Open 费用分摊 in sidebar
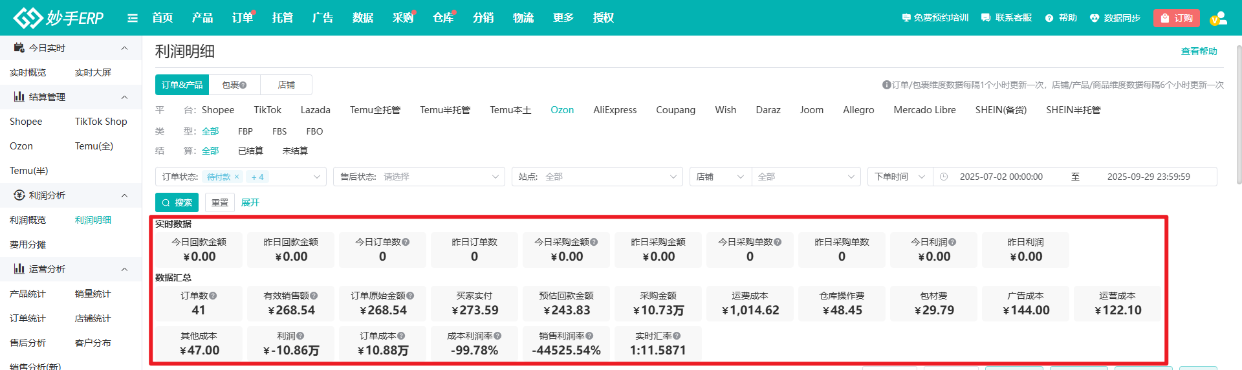Image resolution: width=1242 pixels, height=370 pixels. 28,245
